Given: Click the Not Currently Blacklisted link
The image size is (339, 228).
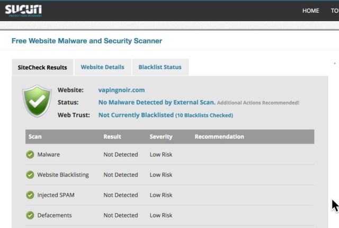Looking at the screenshot, I should pyautogui.click(x=136, y=115).
